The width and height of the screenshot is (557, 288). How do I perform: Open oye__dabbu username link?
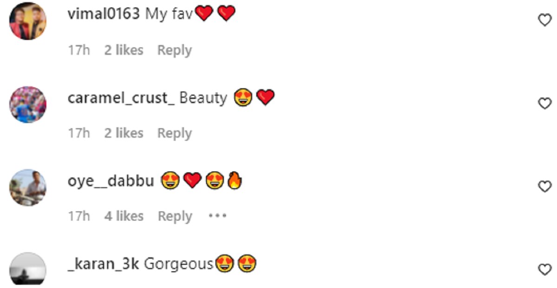point(111,181)
